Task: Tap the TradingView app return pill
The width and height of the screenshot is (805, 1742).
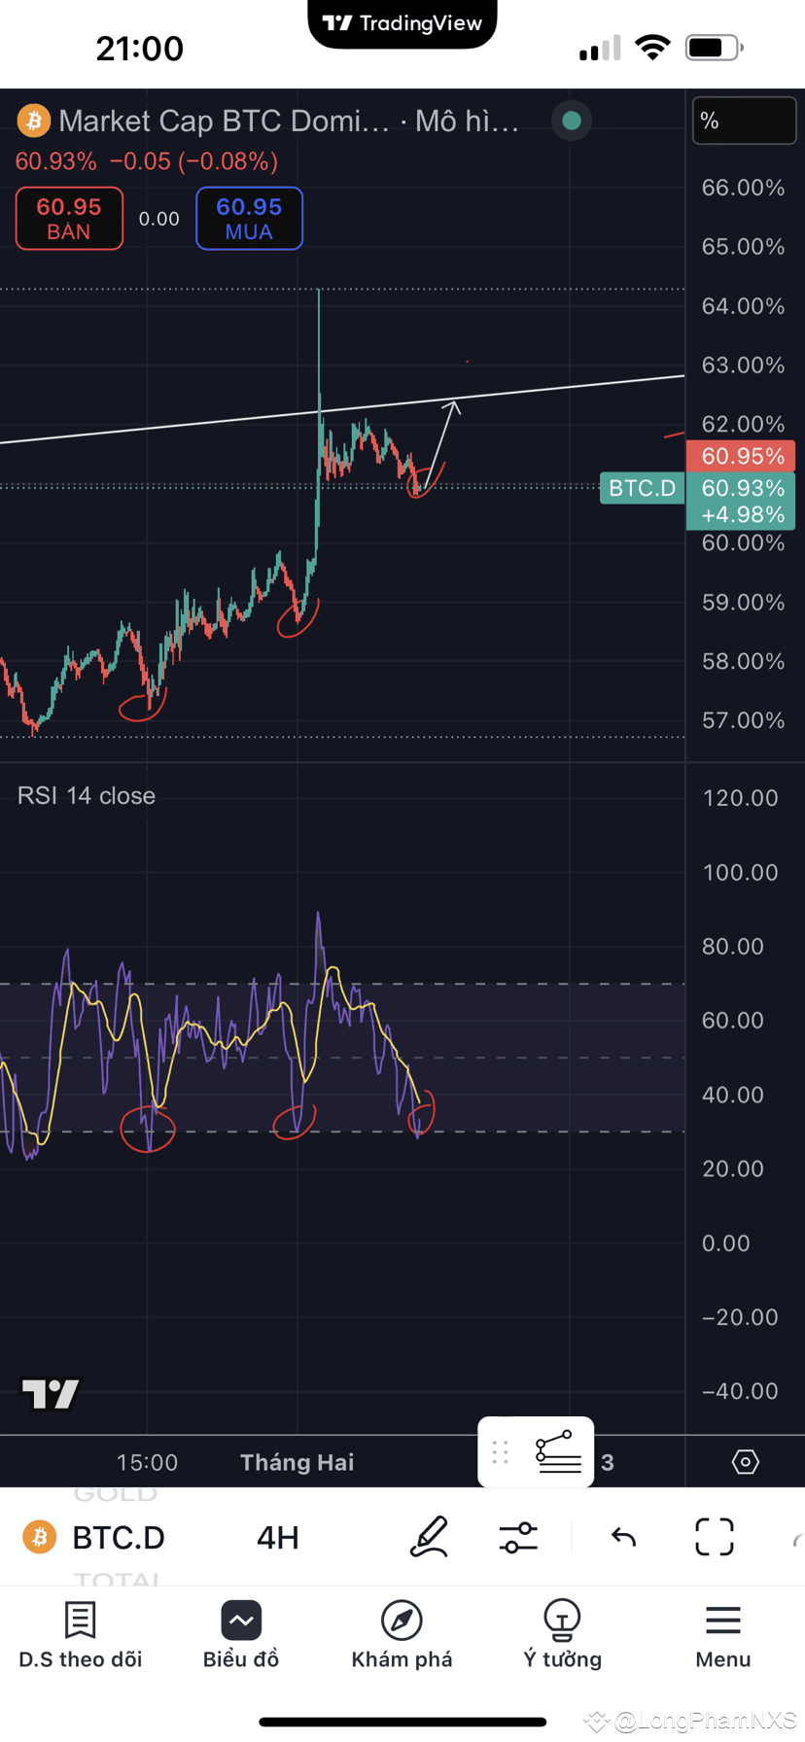Action: [x=402, y=23]
